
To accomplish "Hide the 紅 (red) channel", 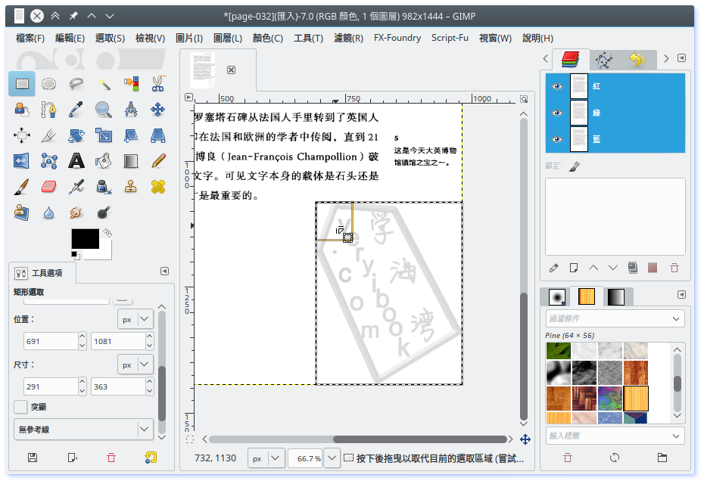I will click(558, 86).
